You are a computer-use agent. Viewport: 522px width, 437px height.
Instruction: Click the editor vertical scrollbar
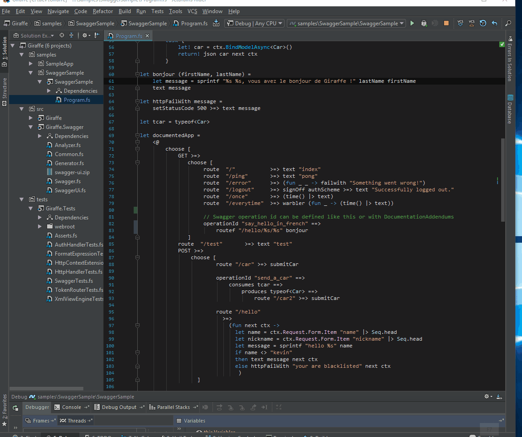coord(503,181)
